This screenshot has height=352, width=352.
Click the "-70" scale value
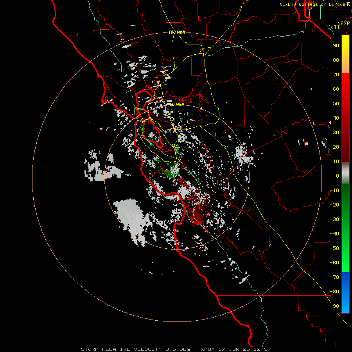[x=334, y=277]
